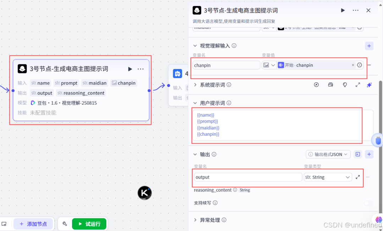Collapse the 输出 section
The height and width of the screenshot is (231, 383).
pyautogui.click(x=195, y=154)
